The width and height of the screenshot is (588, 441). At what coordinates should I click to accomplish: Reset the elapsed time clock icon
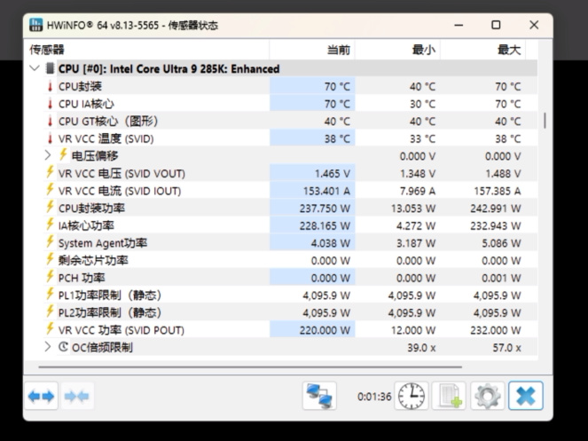click(412, 396)
